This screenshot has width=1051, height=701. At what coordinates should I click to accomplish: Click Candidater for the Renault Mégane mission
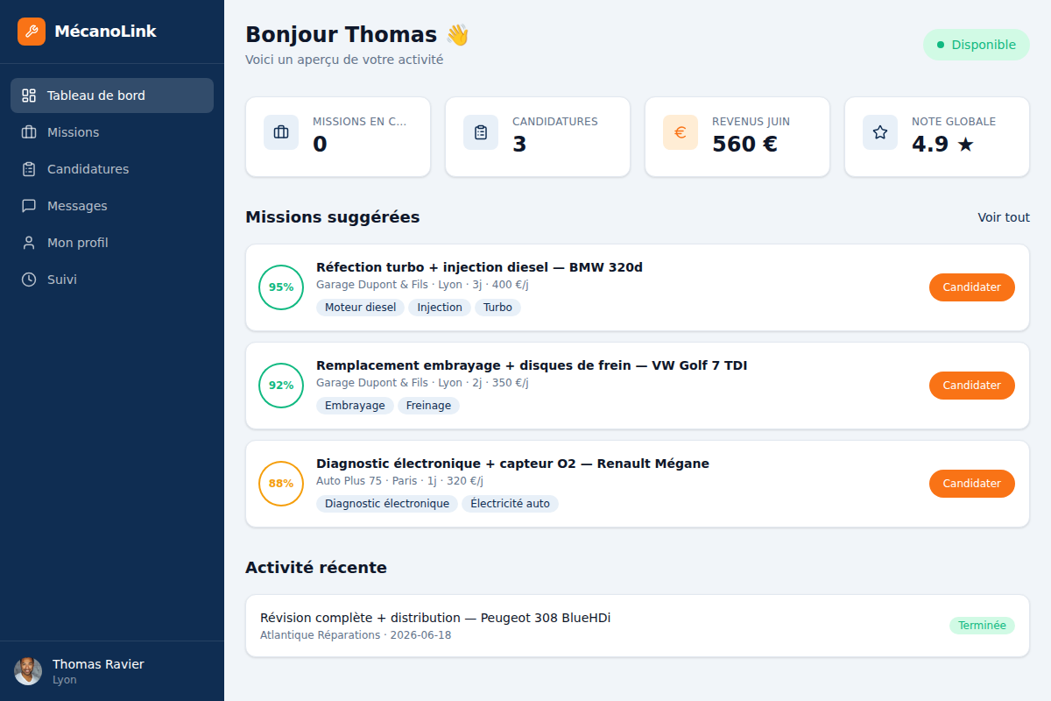coord(972,484)
